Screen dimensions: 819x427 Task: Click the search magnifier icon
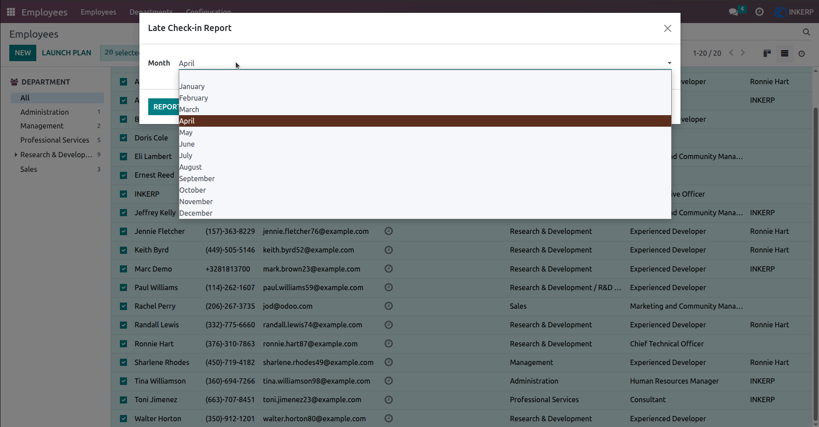(x=806, y=32)
